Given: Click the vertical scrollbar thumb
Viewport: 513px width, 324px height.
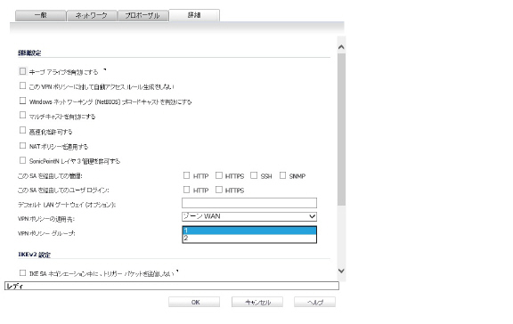Looking at the screenshot, I should tap(341, 129).
